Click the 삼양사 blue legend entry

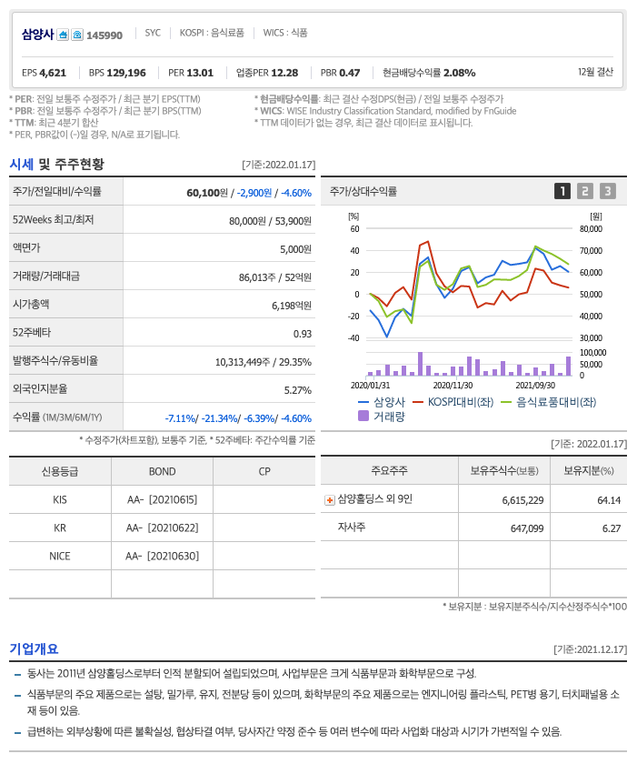coord(382,402)
